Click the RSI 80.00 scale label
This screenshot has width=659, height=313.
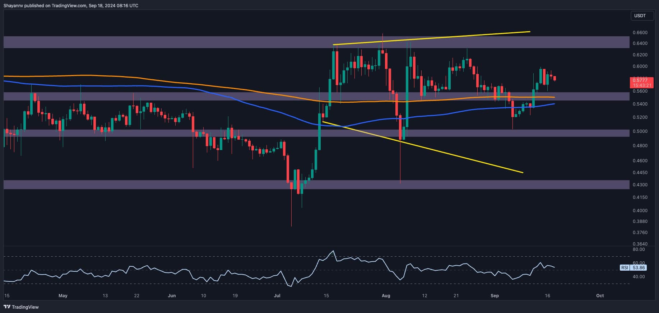(x=639, y=249)
